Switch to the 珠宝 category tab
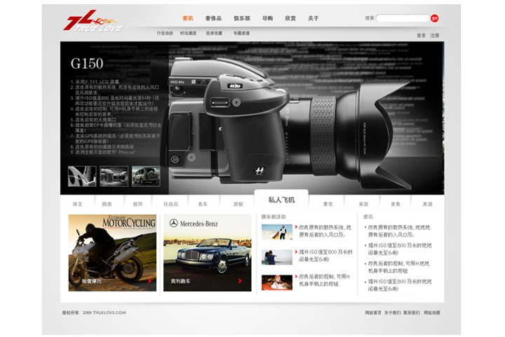 coord(77,204)
